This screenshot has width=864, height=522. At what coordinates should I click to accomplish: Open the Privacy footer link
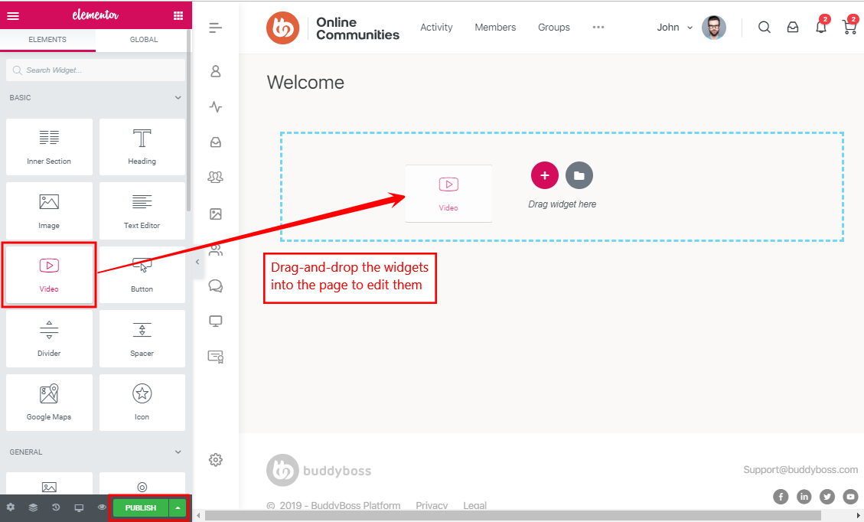tap(432, 505)
